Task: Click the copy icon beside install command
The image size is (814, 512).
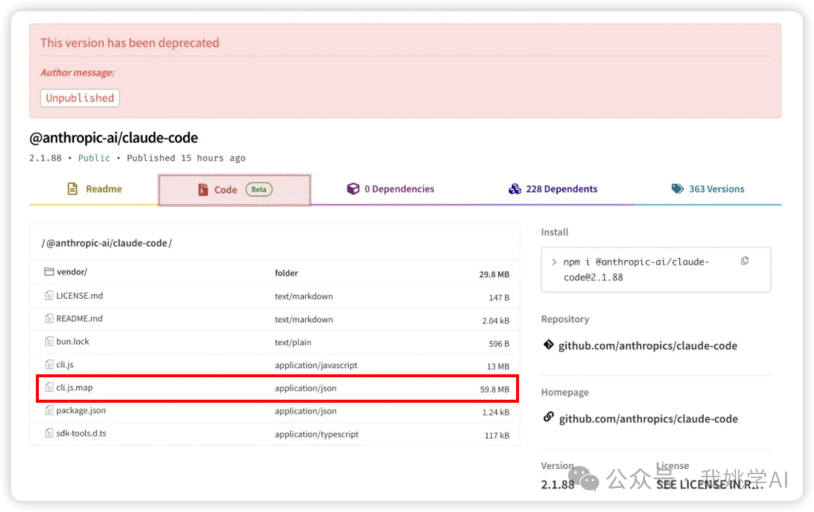Action: point(745,261)
